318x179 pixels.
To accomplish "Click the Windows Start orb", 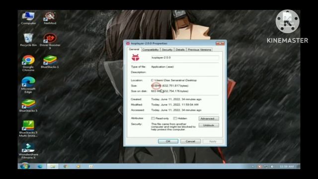I will click(25, 166).
